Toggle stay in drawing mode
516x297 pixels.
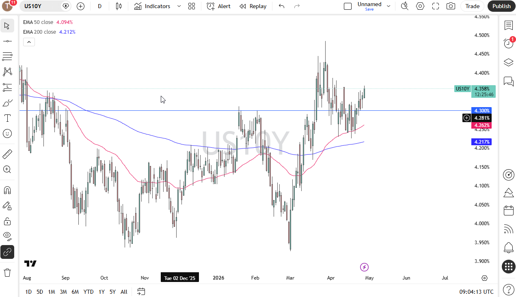coord(7,206)
